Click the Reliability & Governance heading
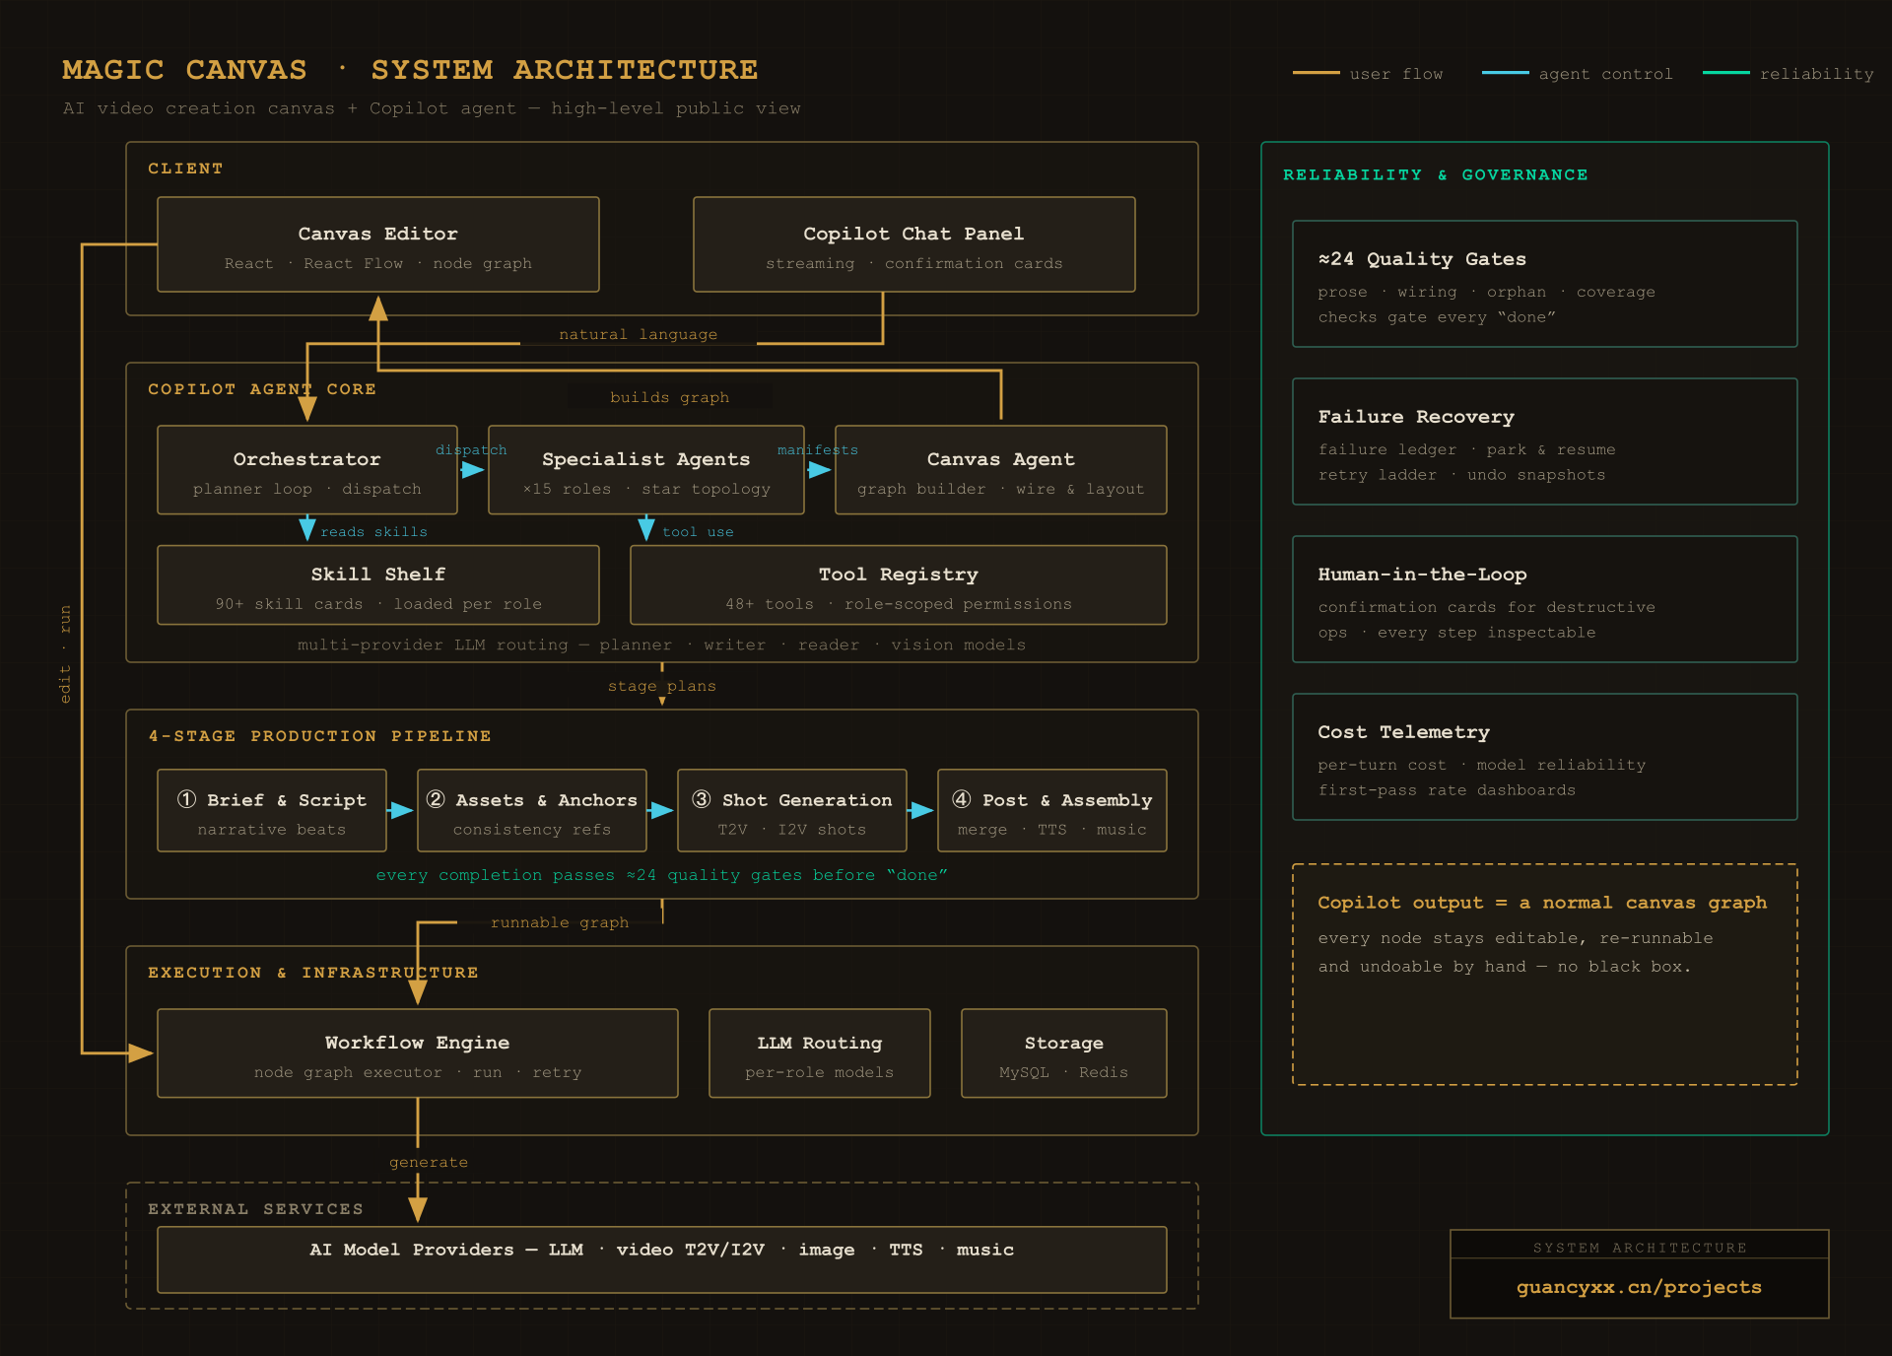Image resolution: width=1892 pixels, height=1356 pixels. tap(1436, 175)
